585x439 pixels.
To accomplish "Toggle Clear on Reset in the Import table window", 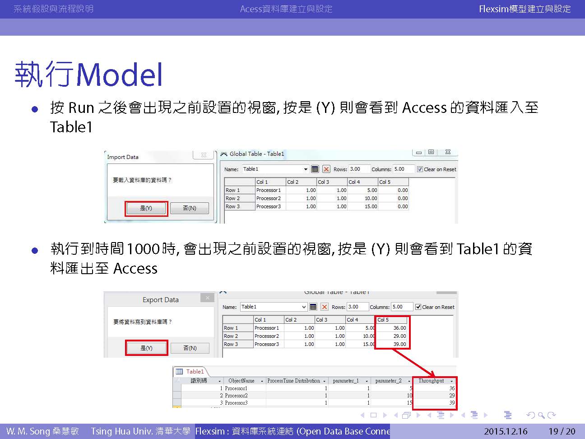I will coord(420,169).
